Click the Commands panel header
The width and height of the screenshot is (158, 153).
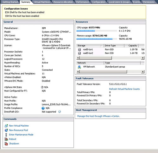tap(38, 119)
